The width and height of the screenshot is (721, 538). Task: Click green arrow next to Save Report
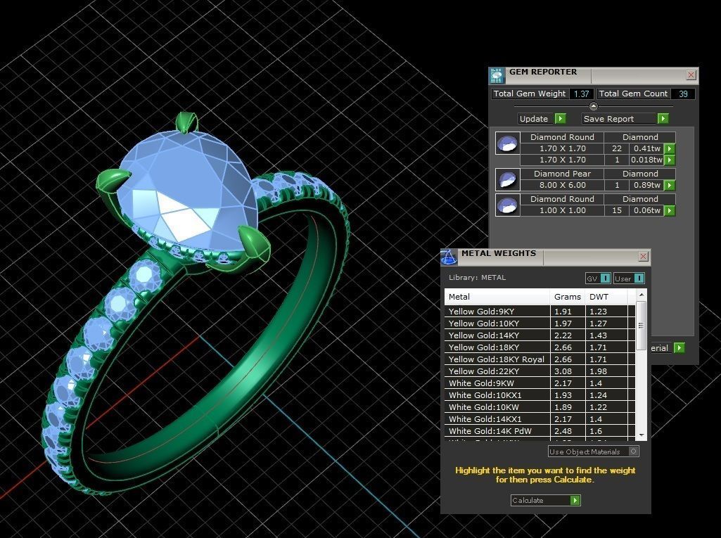click(x=663, y=119)
